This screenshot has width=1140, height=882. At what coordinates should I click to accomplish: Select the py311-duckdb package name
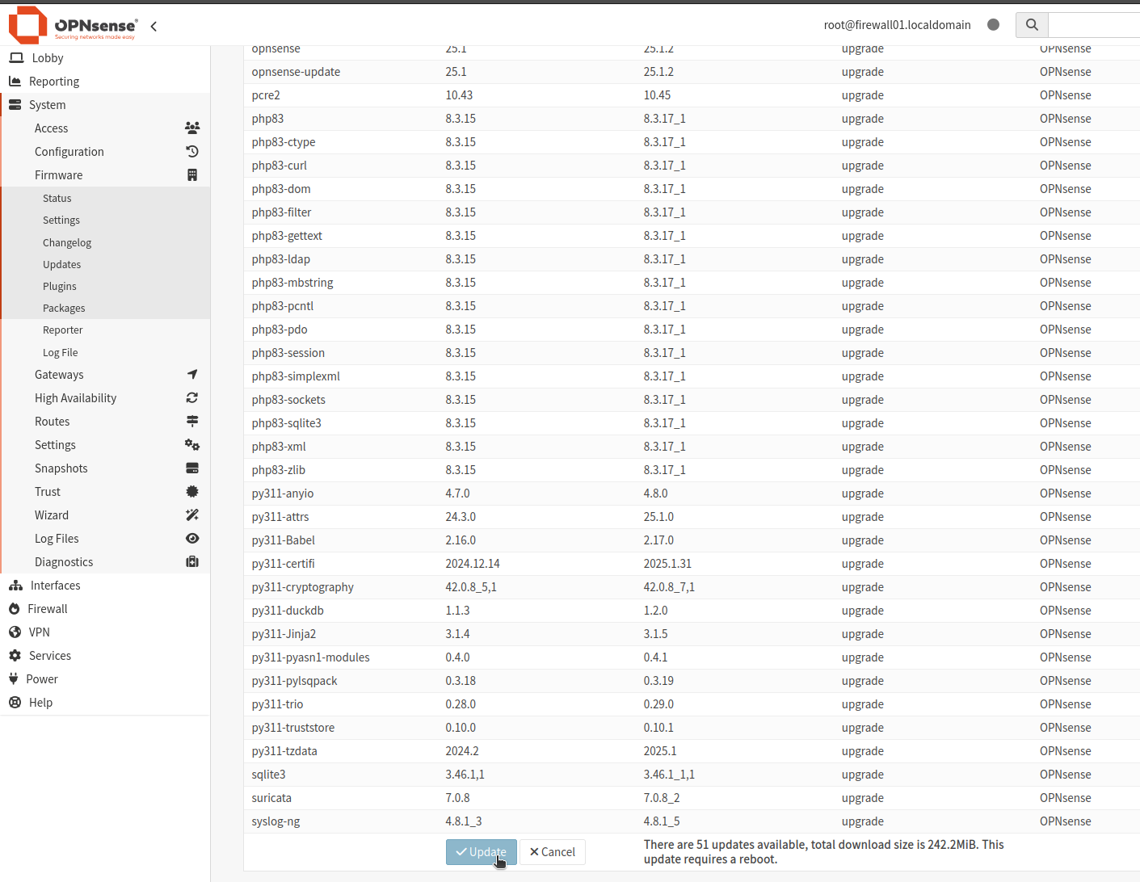[288, 611]
